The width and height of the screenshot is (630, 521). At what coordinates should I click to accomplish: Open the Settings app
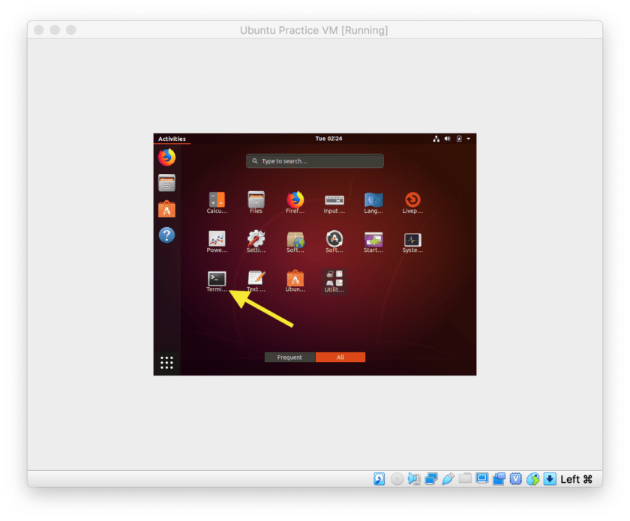tap(256, 242)
